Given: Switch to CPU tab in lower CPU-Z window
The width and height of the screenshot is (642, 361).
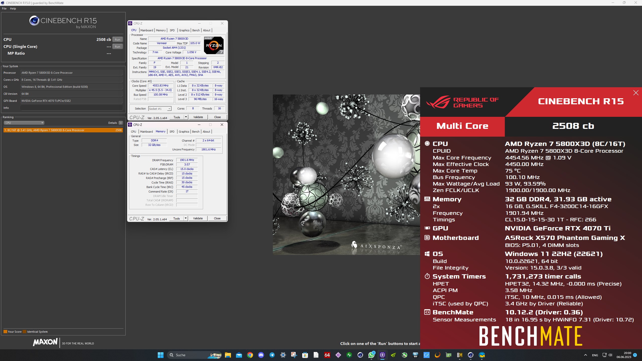Looking at the screenshot, I should 133,132.
